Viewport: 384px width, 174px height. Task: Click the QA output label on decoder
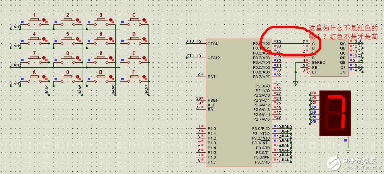pos(343,43)
